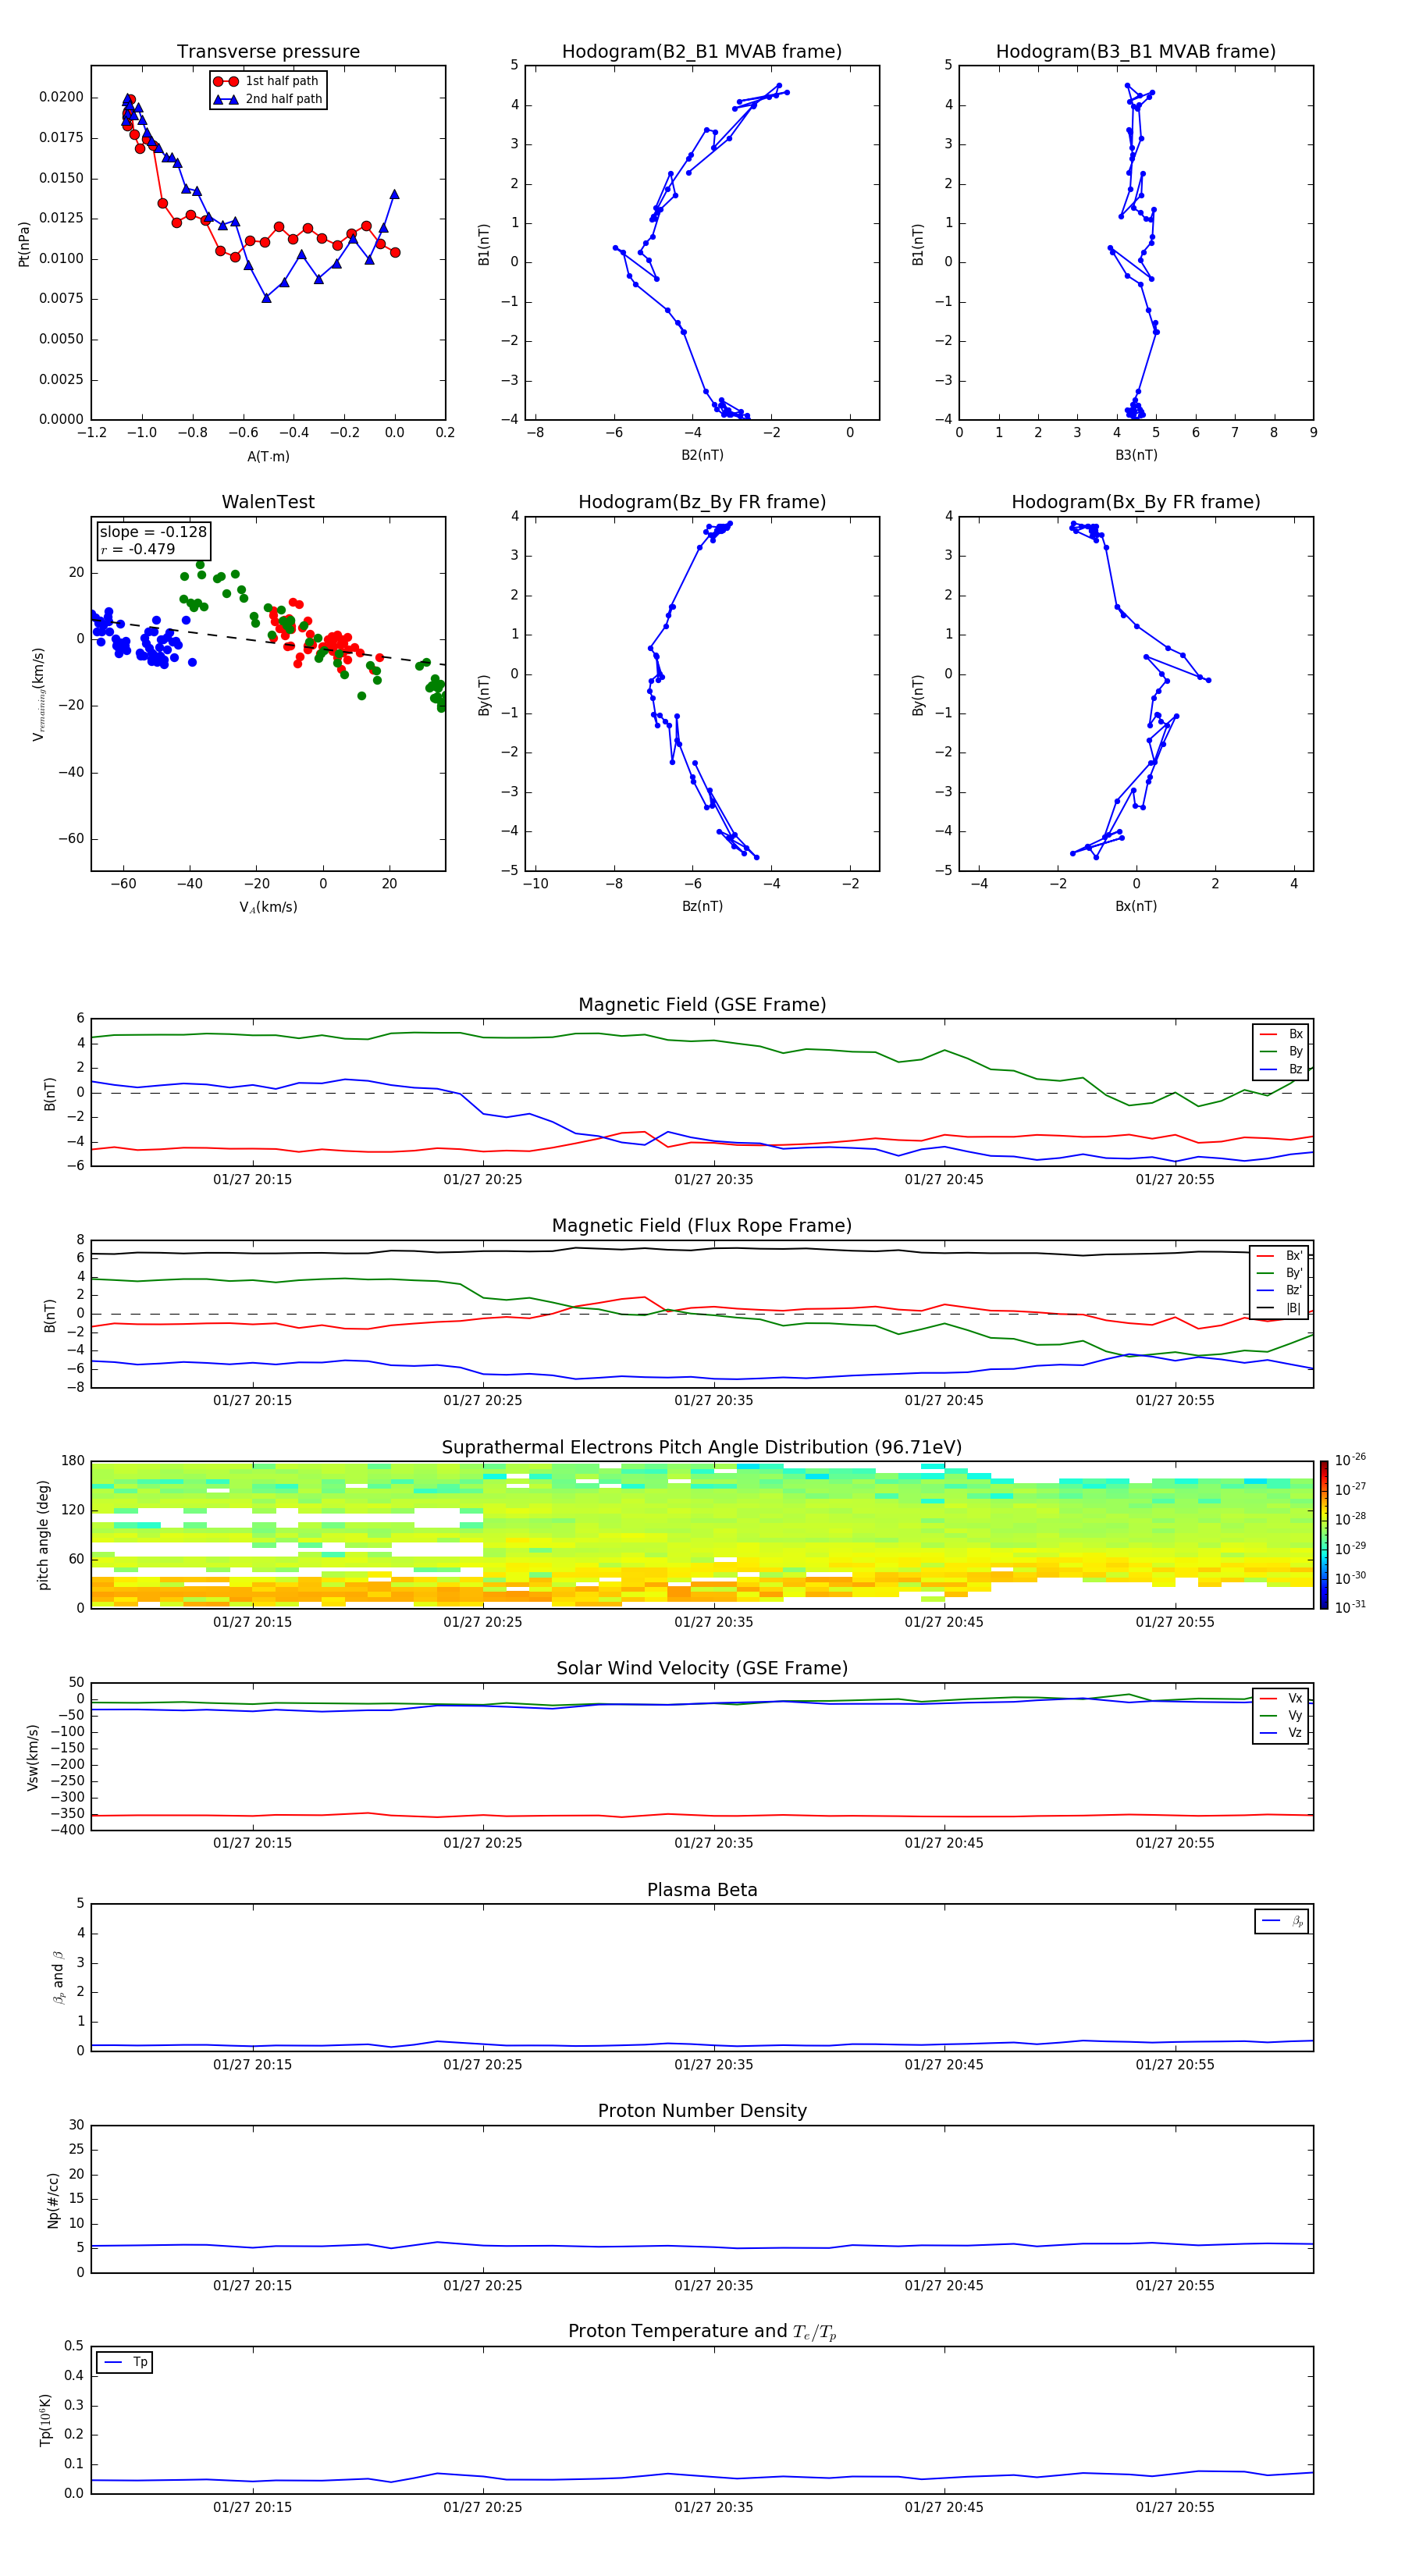Image resolution: width=1405 pixels, height=2576 pixels.
Task: Click the A(T·m) x-axis label
Action: 268,456
